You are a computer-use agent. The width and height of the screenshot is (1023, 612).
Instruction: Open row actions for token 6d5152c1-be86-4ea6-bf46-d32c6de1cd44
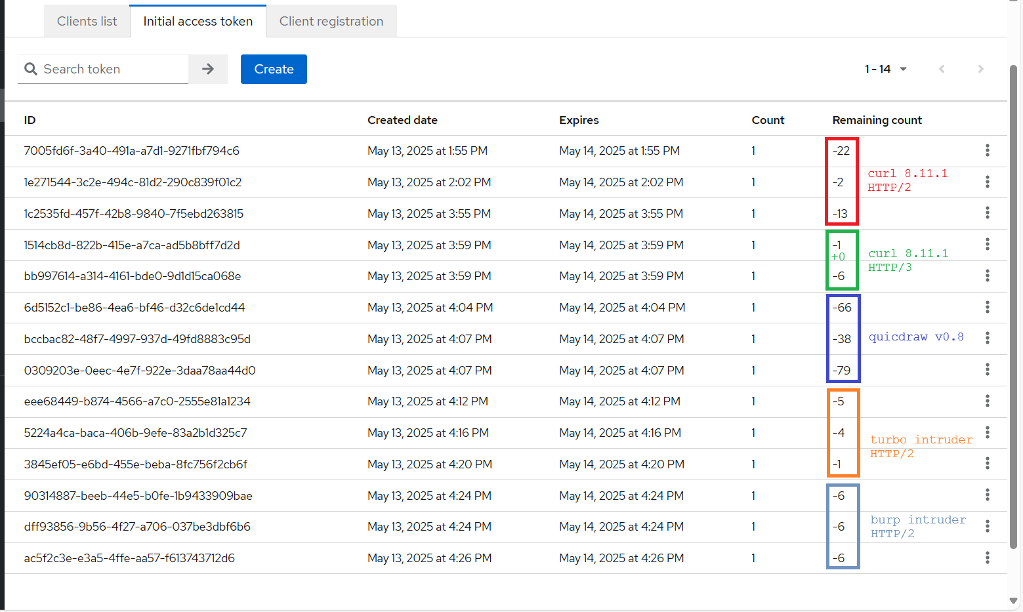(x=987, y=307)
